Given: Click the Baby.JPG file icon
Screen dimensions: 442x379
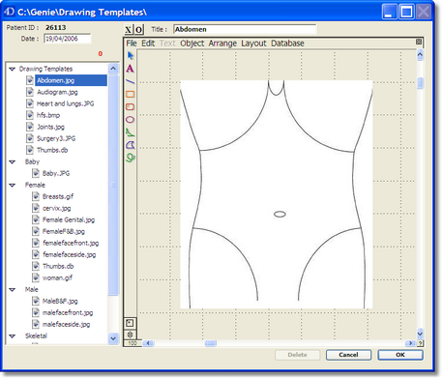Looking at the screenshot, I should click(36, 173).
